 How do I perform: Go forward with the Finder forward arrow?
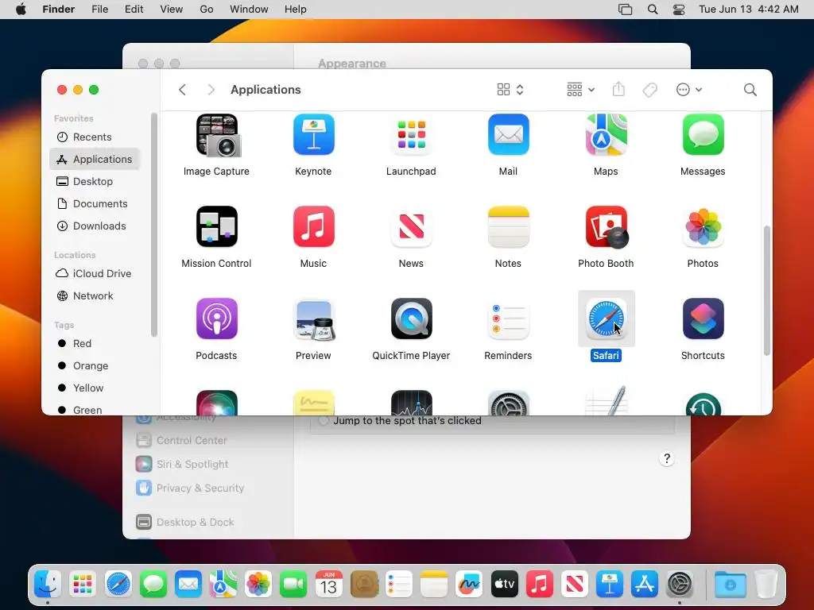210,90
